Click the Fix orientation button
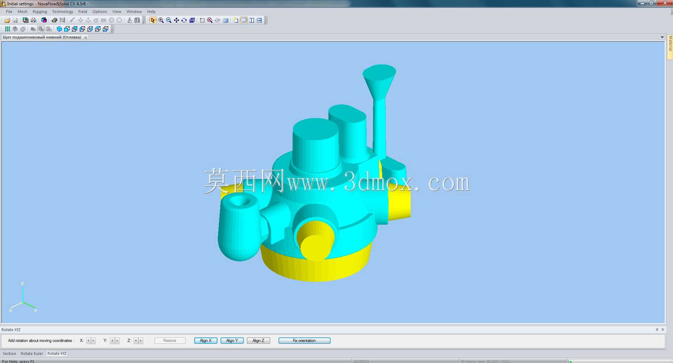This screenshot has height=363, width=673. coord(304,341)
